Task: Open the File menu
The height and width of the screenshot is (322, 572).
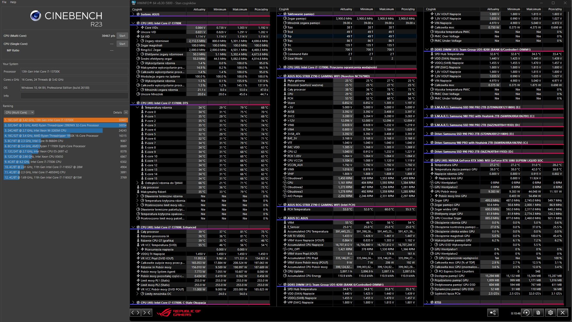Action: point(4,2)
